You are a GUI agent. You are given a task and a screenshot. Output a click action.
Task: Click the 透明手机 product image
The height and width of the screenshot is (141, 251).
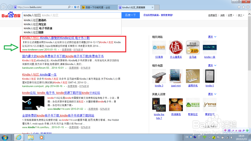coord(193,76)
